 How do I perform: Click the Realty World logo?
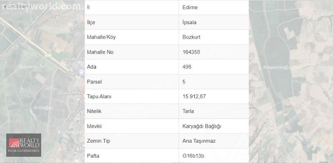tap(24, 145)
